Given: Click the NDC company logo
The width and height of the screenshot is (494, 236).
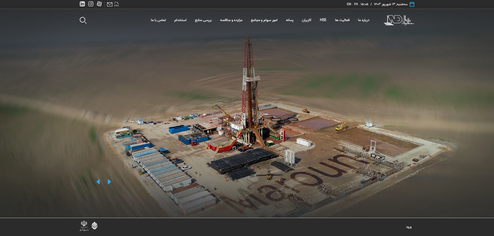Looking at the screenshot, I should tap(399, 20).
